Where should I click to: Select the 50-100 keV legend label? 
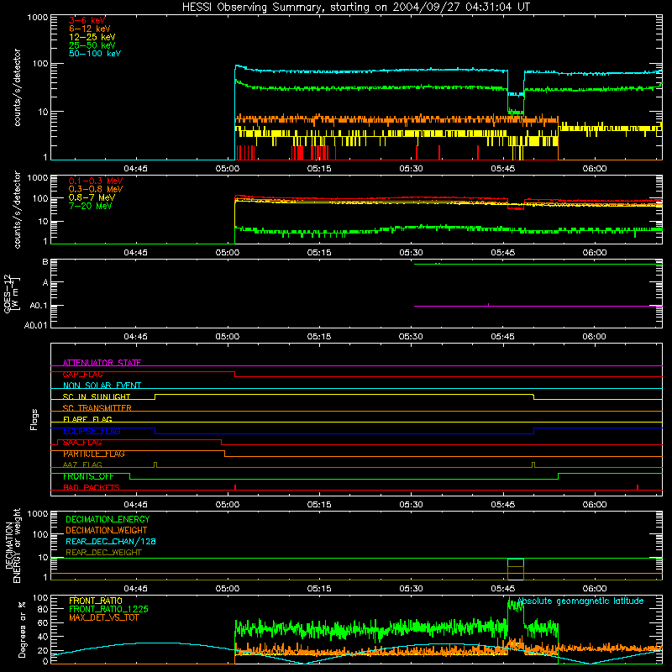(95, 54)
